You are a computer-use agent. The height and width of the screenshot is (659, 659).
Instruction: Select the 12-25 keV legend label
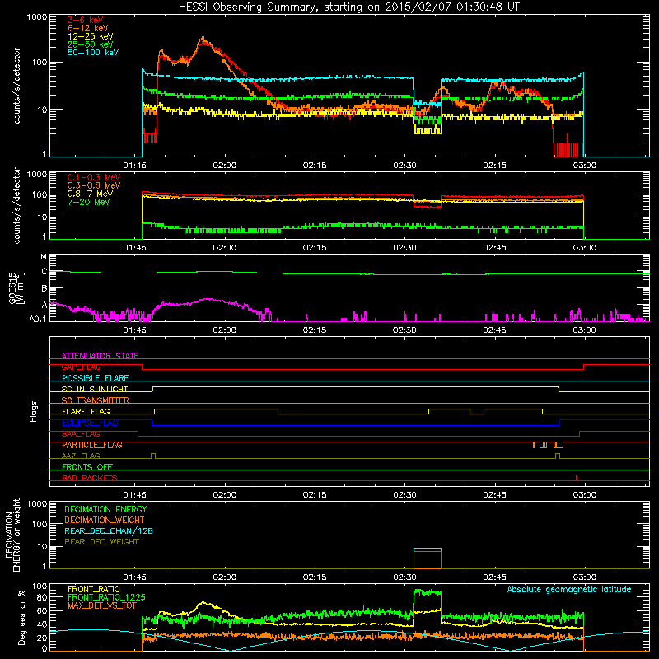coord(91,36)
